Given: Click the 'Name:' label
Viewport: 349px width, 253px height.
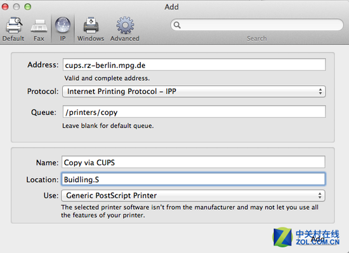Looking at the screenshot, I should click(47, 163).
